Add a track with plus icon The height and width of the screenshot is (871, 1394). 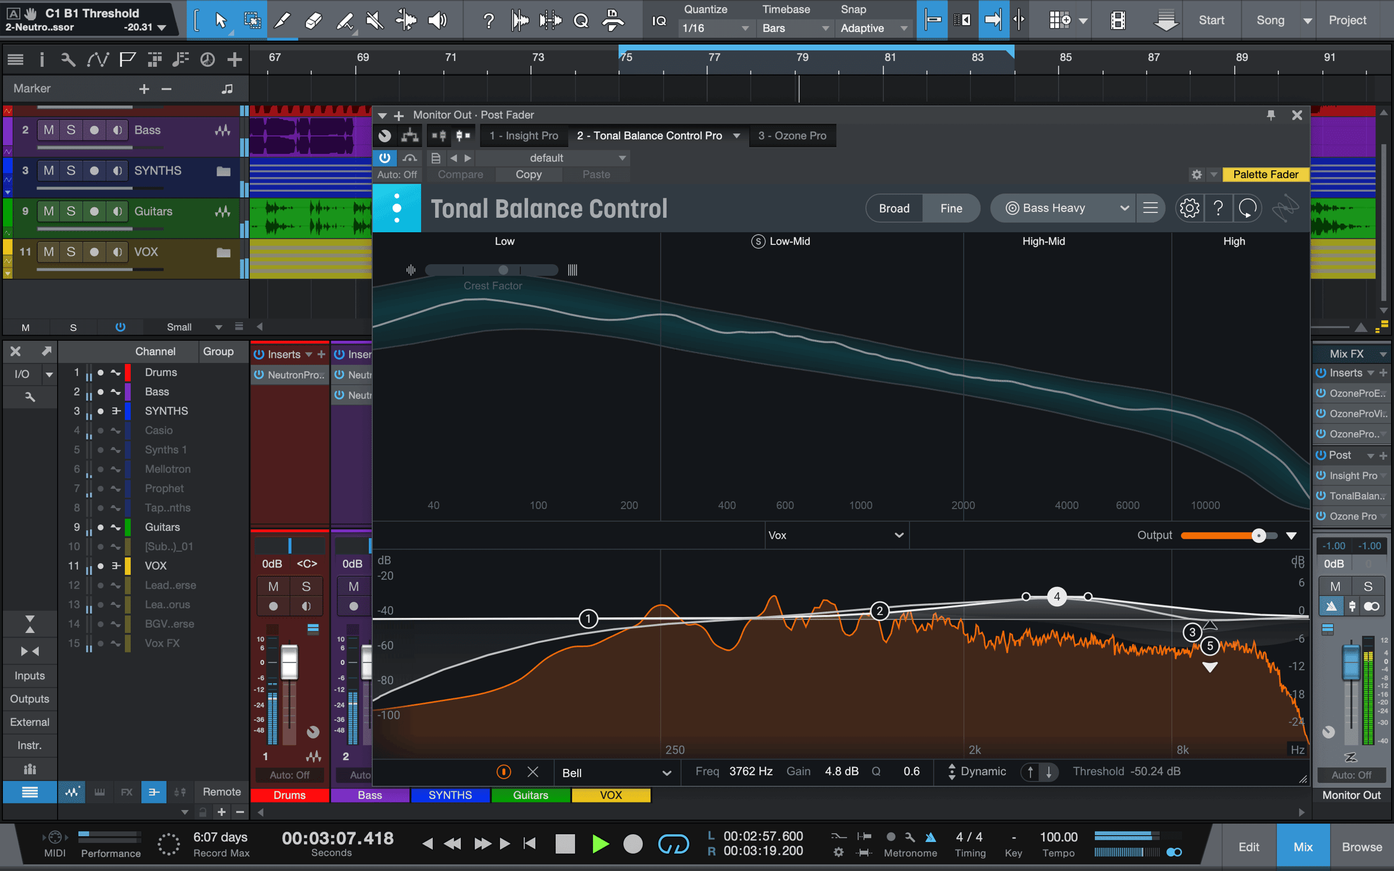[x=234, y=59]
